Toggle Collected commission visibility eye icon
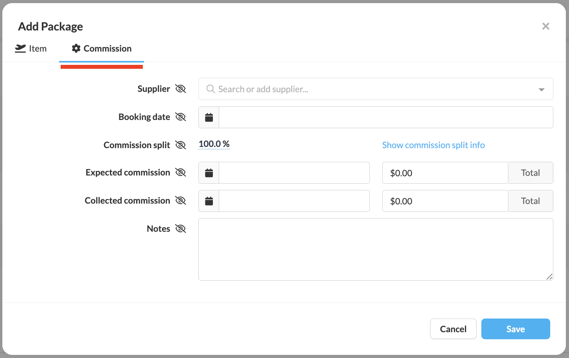The image size is (569, 358). point(180,200)
